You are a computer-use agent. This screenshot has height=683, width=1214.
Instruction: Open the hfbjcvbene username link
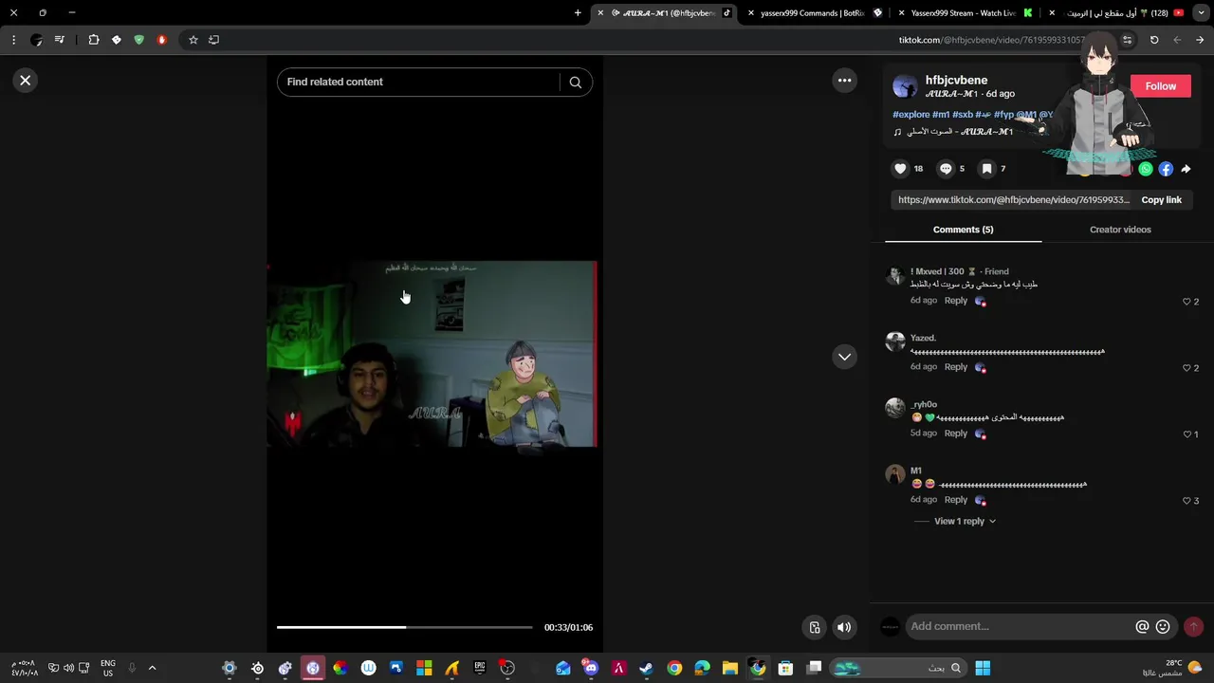pyautogui.click(x=956, y=81)
